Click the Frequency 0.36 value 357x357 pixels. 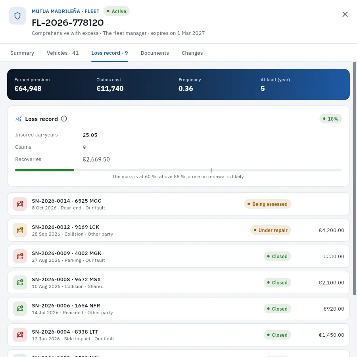coord(186,88)
